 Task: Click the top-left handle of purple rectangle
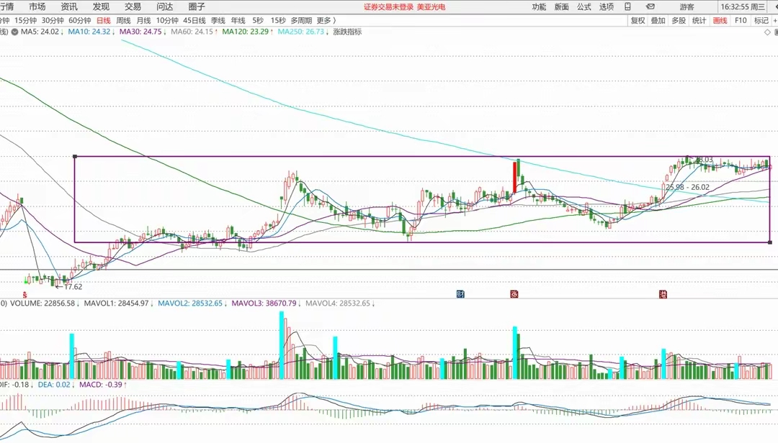tap(75, 157)
